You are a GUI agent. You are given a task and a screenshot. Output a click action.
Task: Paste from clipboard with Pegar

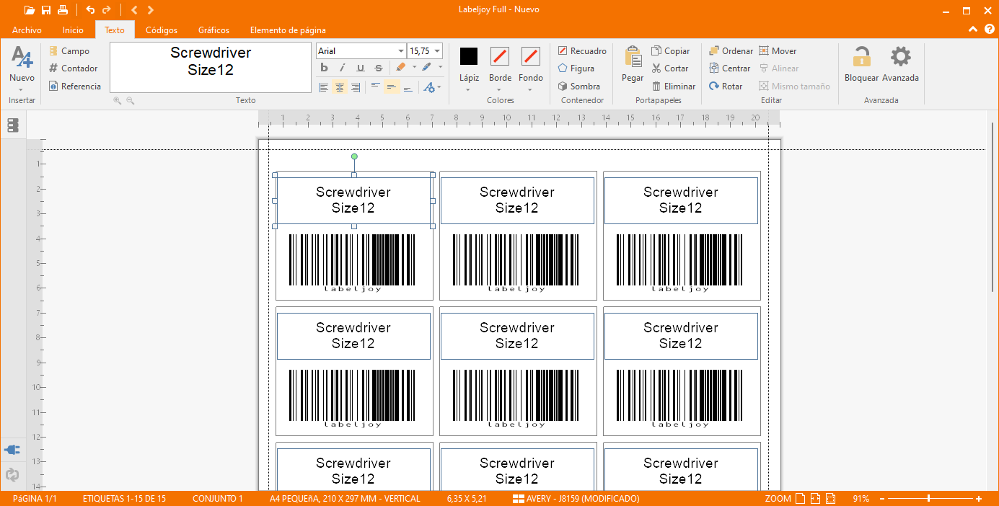pyautogui.click(x=633, y=64)
